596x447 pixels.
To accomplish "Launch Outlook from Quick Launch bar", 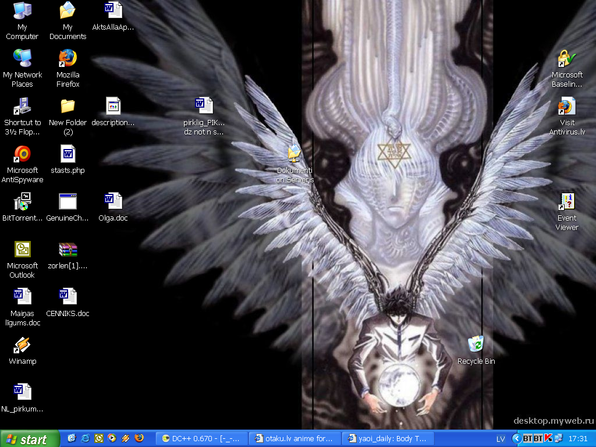I will [x=98, y=438].
